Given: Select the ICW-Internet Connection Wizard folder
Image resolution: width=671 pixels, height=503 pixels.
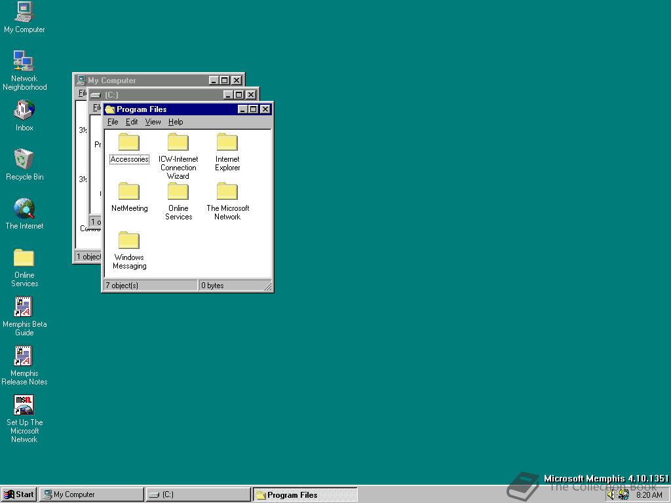Looking at the screenshot, I should [x=178, y=142].
